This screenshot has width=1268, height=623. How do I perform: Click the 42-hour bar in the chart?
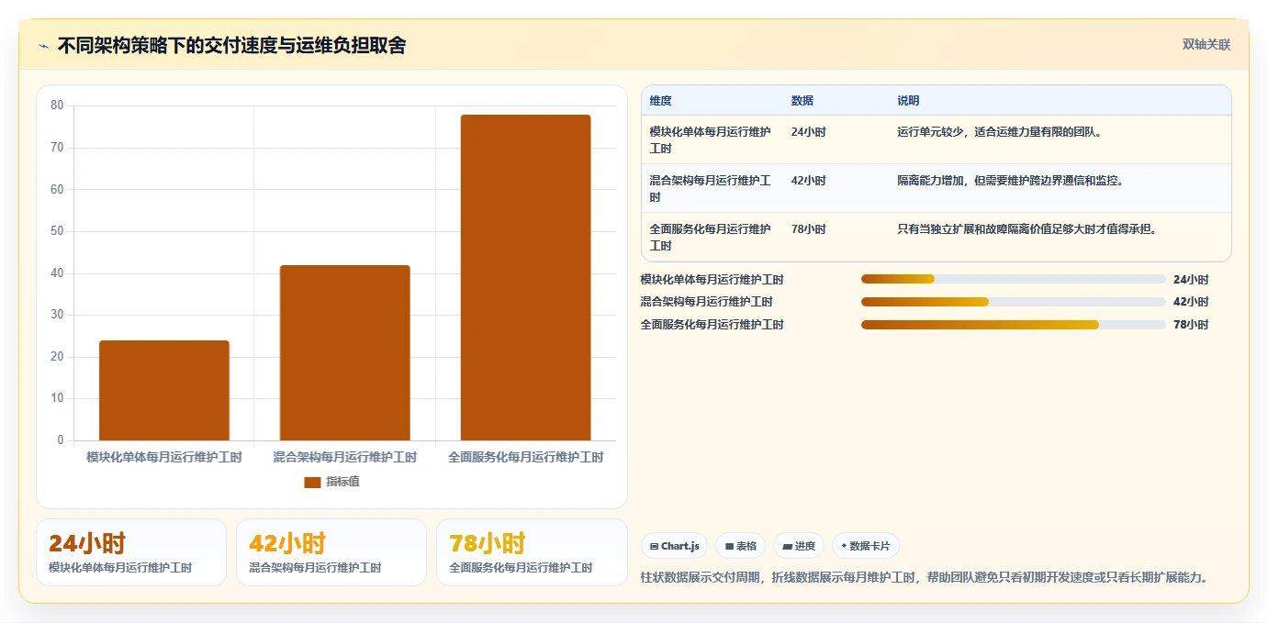(x=345, y=353)
